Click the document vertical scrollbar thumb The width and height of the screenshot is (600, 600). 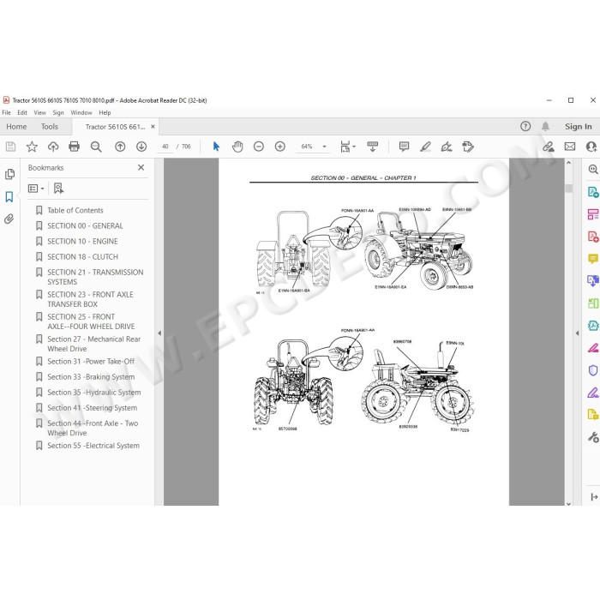tap(568, 189)
